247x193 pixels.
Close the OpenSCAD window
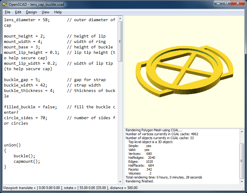[238, 3]
